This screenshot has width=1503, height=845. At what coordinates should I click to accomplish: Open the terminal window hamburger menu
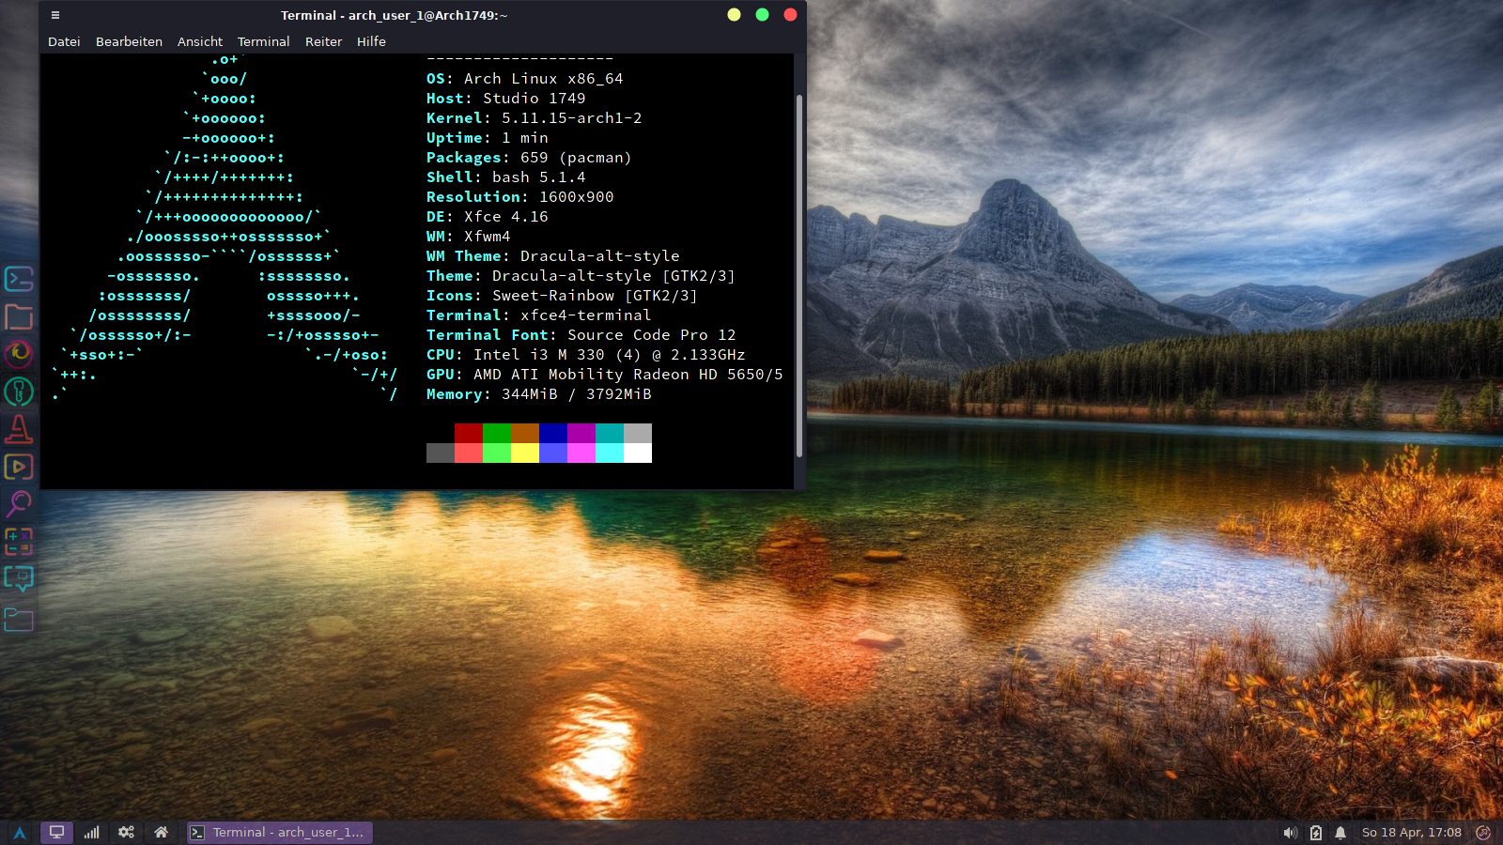click(55, 15)
